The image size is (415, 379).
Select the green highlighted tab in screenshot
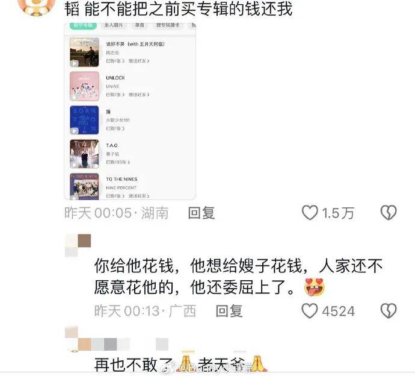[x=83, y=25]
